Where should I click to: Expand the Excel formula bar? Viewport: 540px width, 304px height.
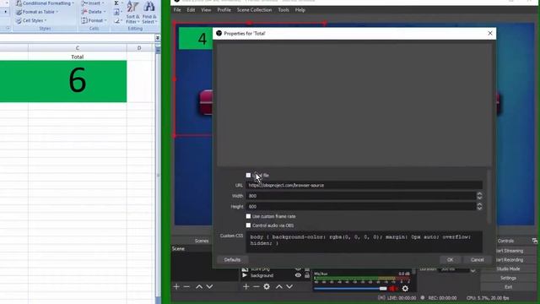[x=158, y=37]
